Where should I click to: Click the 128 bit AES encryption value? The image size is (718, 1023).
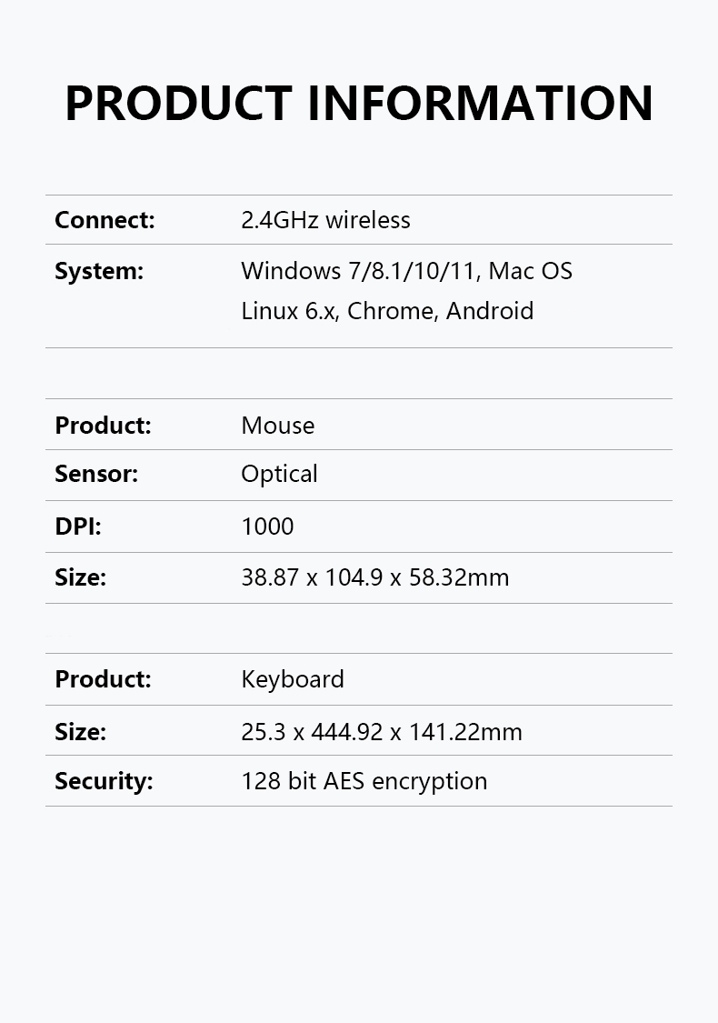[x=364, y=782]
